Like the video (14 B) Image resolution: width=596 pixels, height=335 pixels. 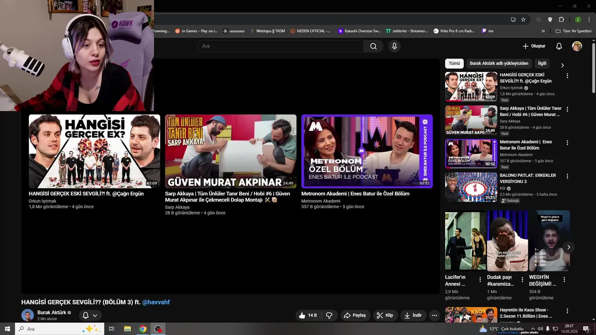(x=307, y=315)
